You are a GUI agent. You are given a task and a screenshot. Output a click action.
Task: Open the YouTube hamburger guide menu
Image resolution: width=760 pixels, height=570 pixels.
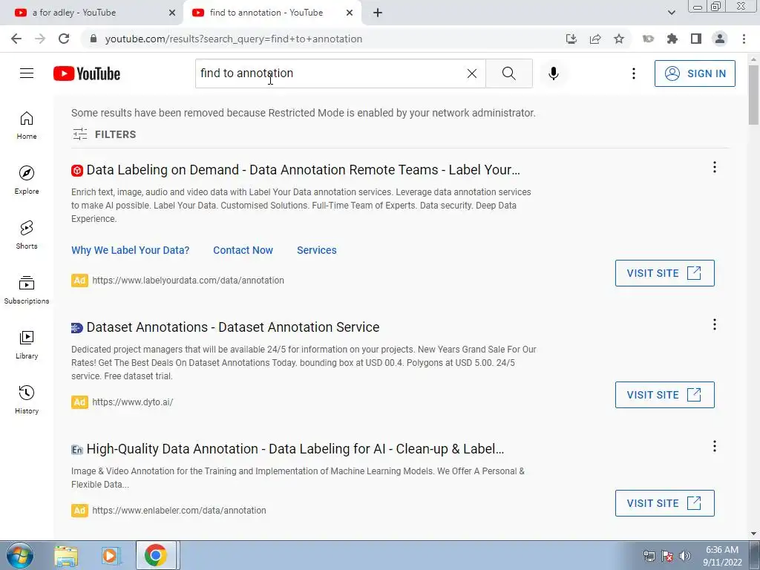(x=27, y=73)
